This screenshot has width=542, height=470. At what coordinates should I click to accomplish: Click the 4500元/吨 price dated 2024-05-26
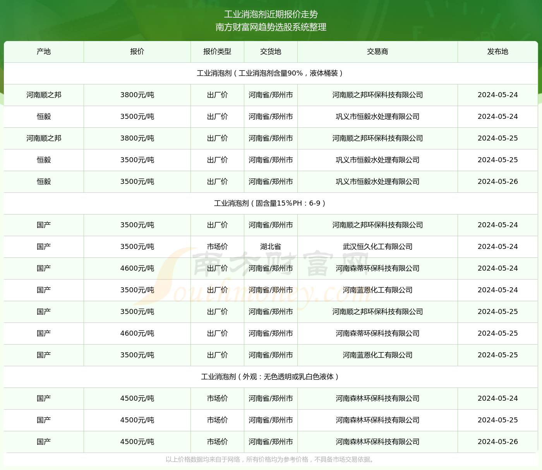pos(137,442)
